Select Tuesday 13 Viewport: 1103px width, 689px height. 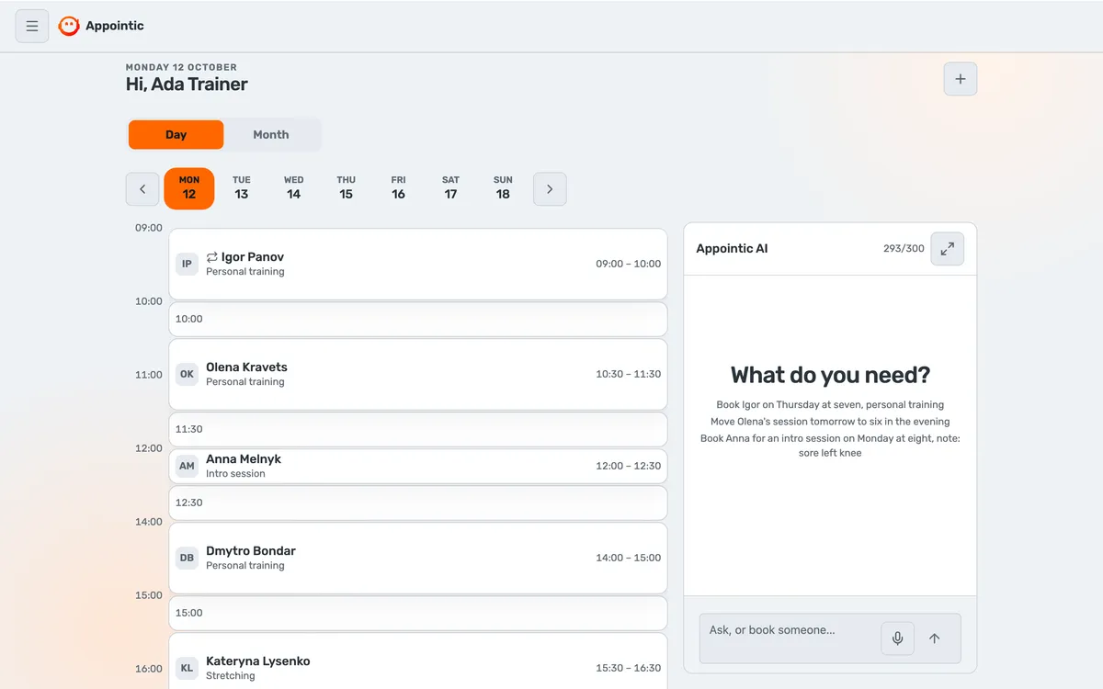click(242, 188)
